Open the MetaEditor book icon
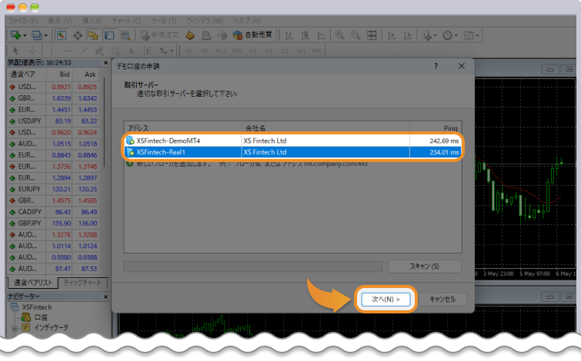Screen dimensions: 581x361 tap(190, 35)
